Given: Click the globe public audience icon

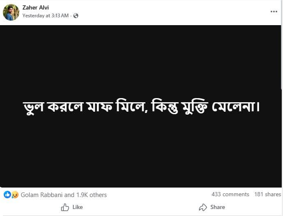Looking at the screenshot, I should point(76,16).
